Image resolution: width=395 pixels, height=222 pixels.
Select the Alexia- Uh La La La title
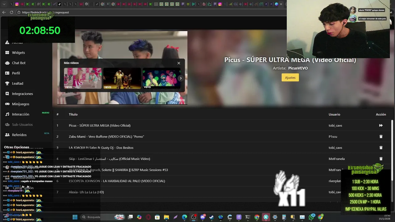(86, 192)
